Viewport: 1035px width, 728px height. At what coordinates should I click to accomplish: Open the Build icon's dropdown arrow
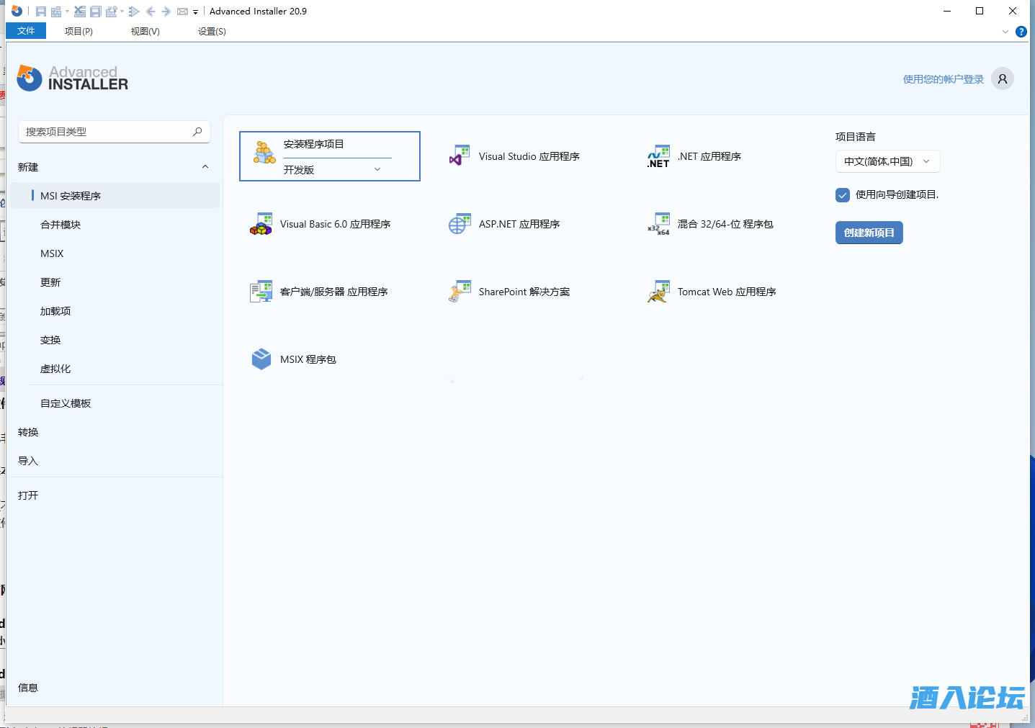[x=67, y=12]
